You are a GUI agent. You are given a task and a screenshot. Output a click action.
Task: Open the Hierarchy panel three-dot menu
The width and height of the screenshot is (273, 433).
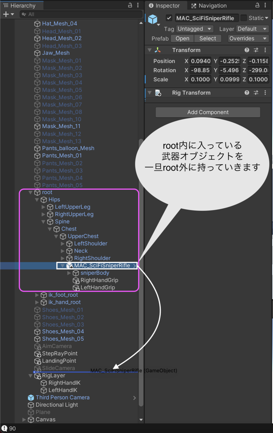[x=139, y=5]
